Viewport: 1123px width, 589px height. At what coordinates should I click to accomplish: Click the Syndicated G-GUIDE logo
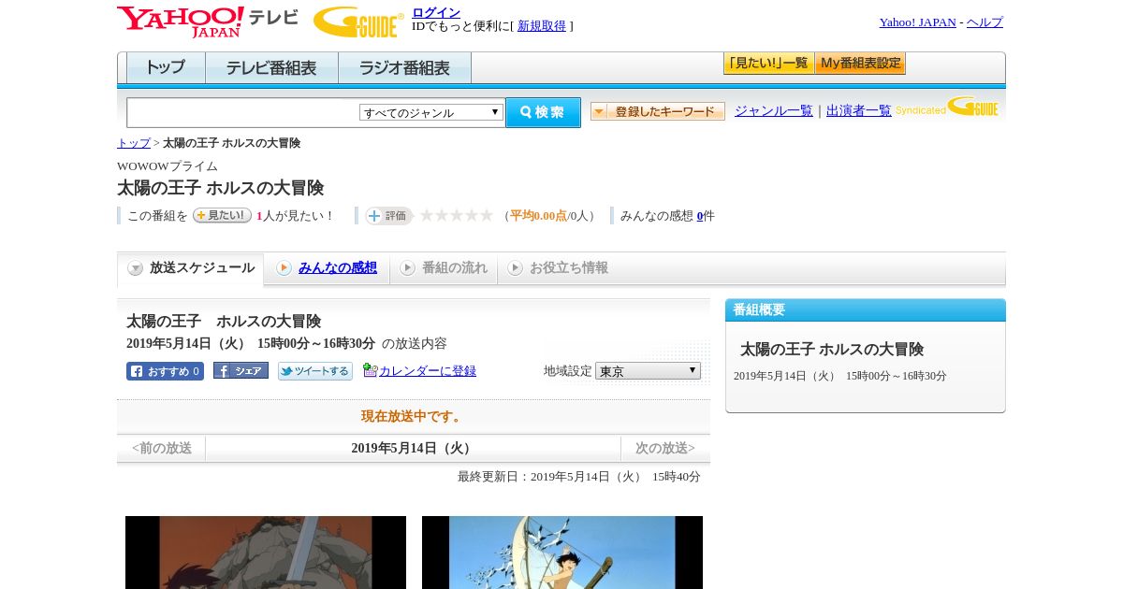click(x=947, y=108)
